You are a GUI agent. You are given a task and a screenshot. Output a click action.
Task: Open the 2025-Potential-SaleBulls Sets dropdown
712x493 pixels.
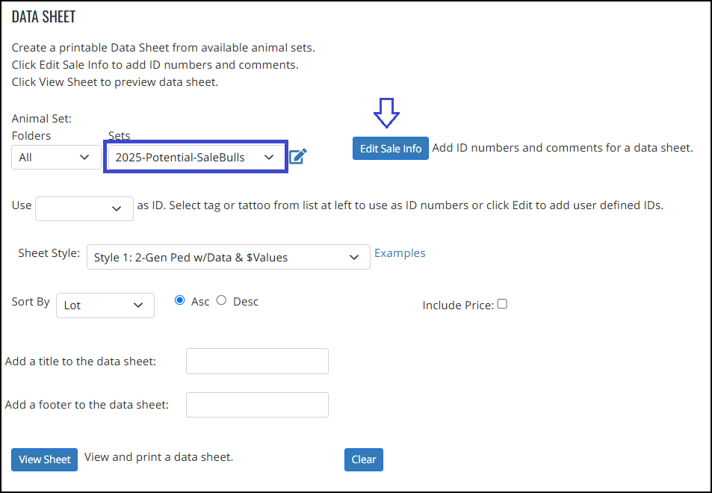(196, 157)
